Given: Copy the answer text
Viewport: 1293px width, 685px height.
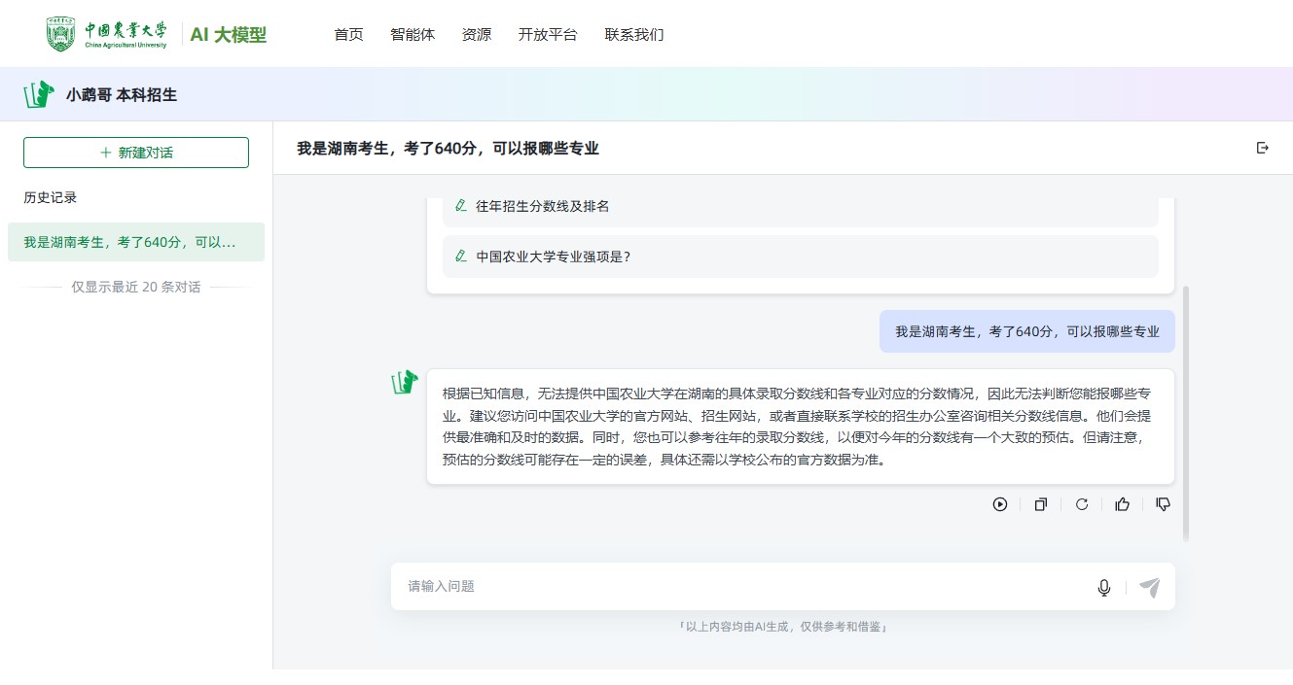Looking at the screenshot, I should pos(1041,504).
